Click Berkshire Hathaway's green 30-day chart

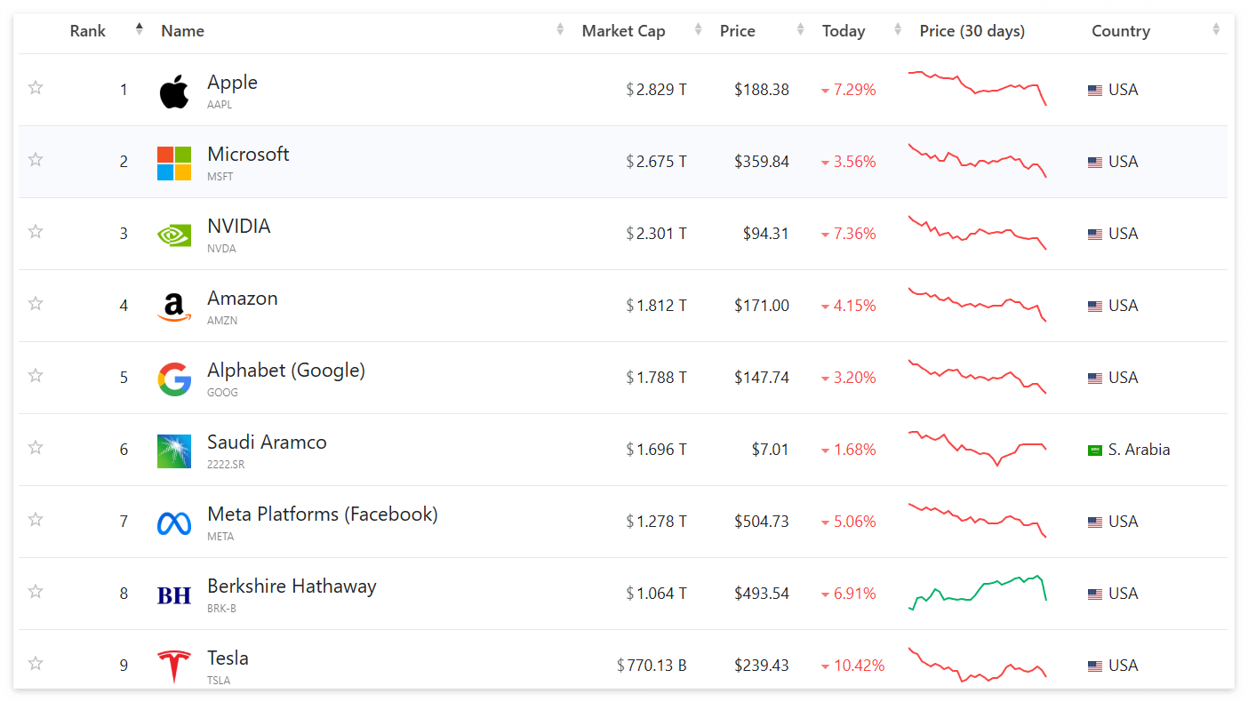tap(977, 594)
